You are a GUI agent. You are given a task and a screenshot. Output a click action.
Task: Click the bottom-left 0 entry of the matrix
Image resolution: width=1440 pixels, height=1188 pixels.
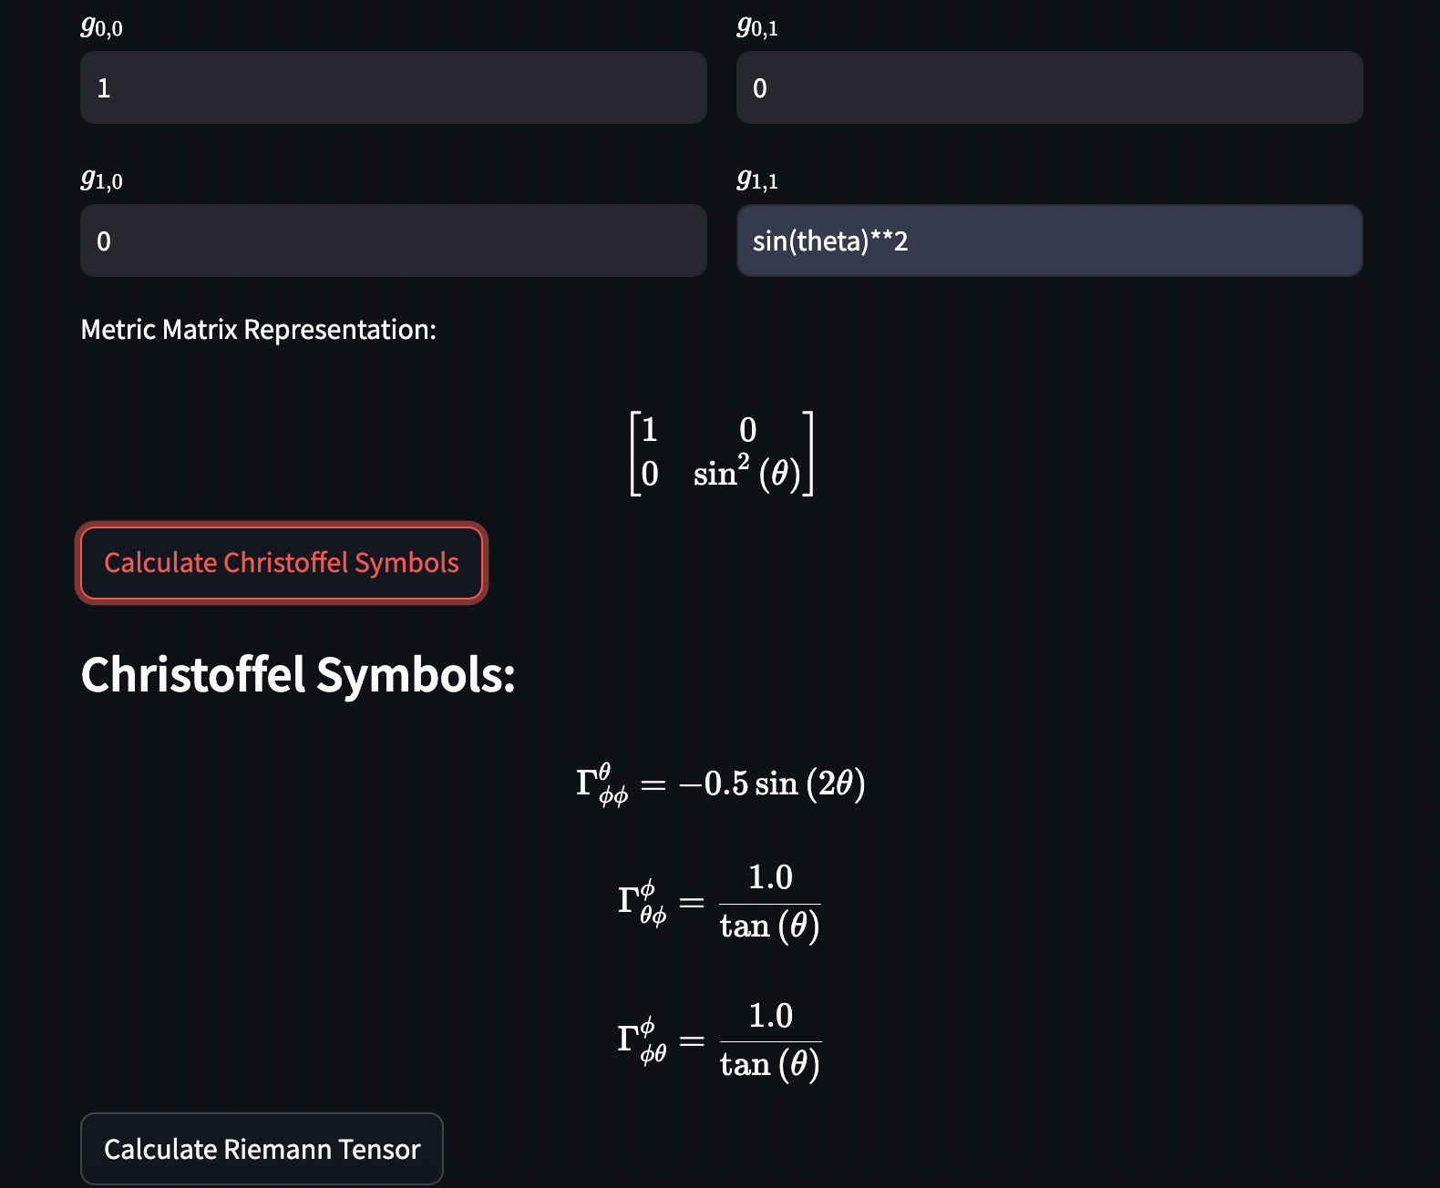pyautogui.click(x=650, y=474)
